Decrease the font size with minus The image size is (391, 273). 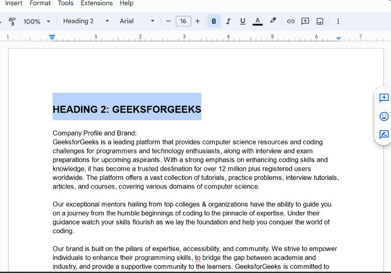169,21
